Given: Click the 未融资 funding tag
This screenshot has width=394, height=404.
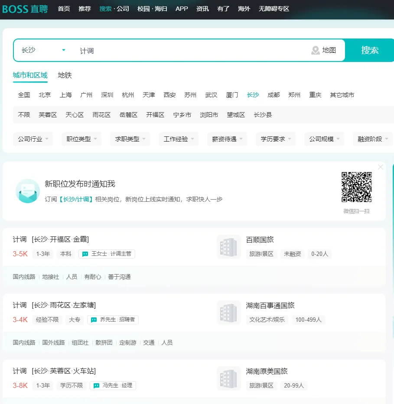Looking at the screenshot, I should pyautogui.click(x=293, y=254).
